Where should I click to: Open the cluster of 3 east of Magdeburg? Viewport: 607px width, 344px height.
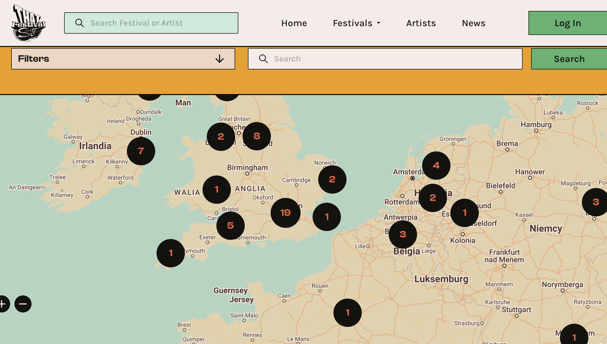(x=596, y=202)
